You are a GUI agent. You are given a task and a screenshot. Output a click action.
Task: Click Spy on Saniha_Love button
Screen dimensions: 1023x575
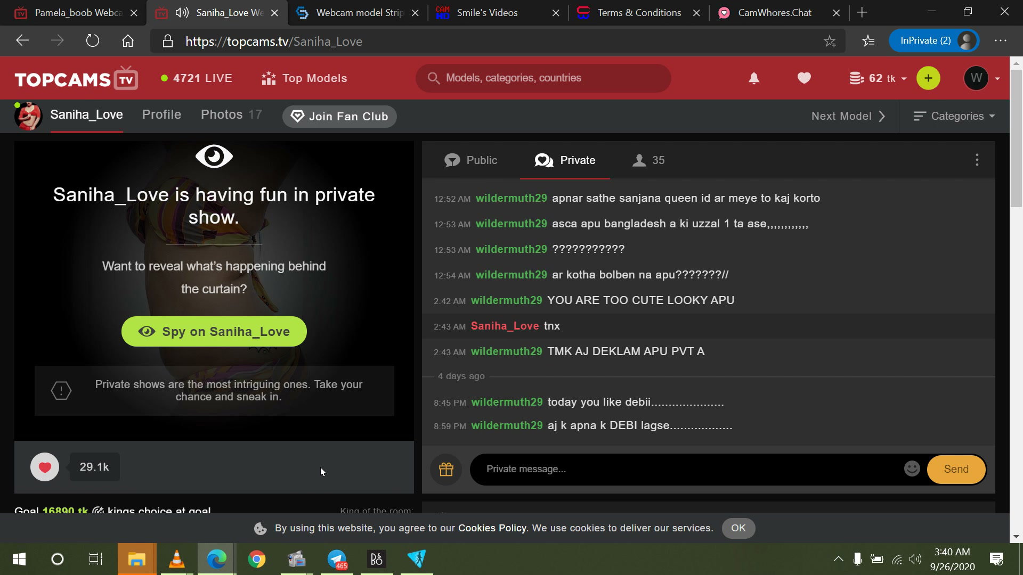(214, 332)
